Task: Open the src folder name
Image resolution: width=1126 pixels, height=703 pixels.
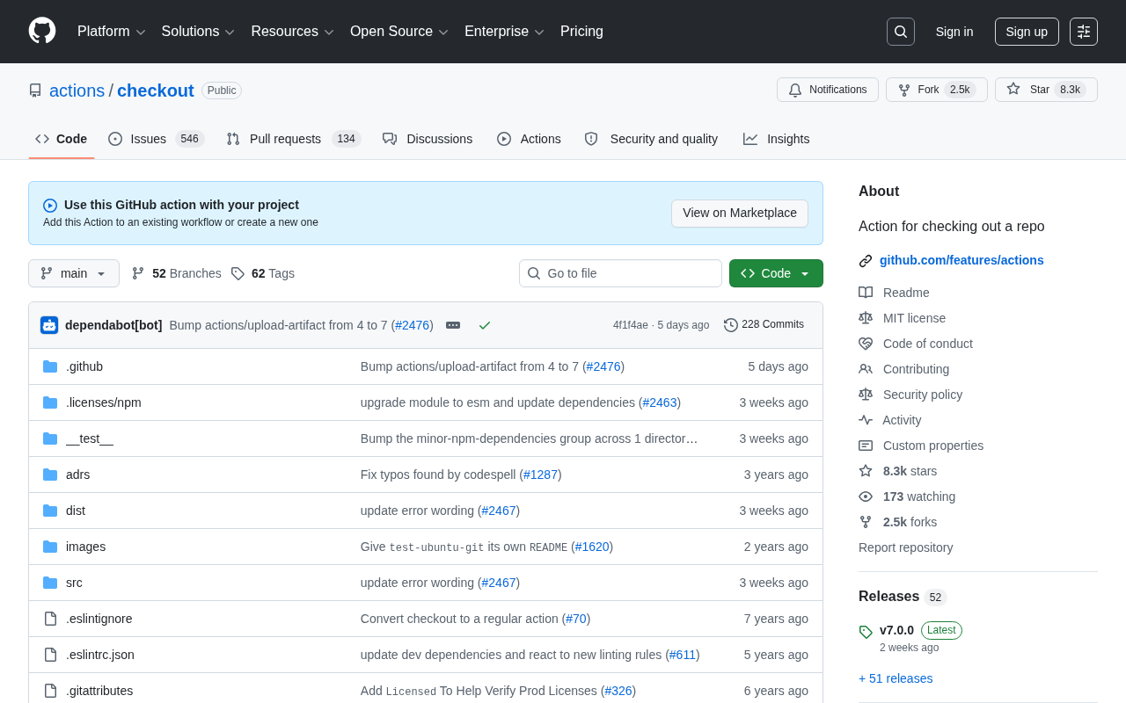Action: (x=74, y=583)
